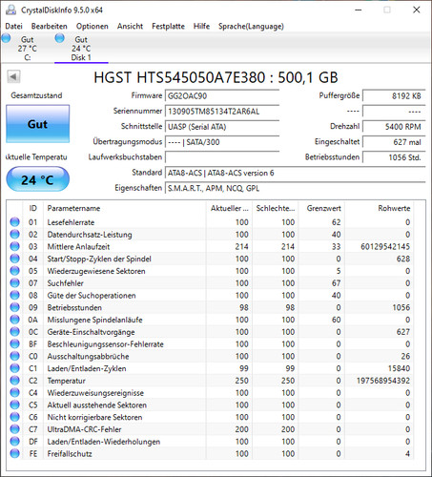Open the Bearbeiten menu

(x=49, y=26)
